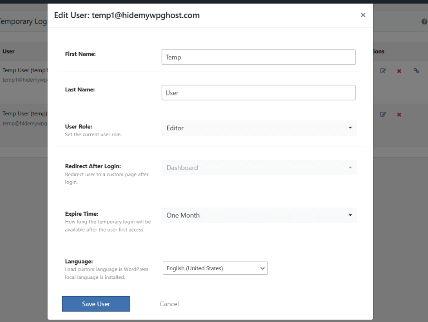Click the pencil edit icon in second row
Screen dimensions: 428x322
click(383, 114)
